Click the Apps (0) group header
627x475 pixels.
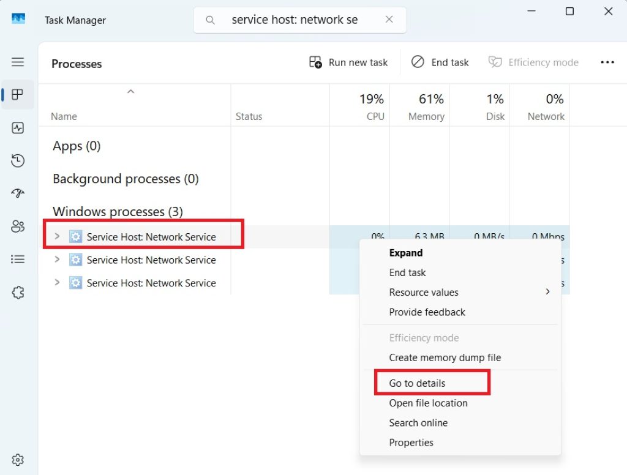coord(77,146)
